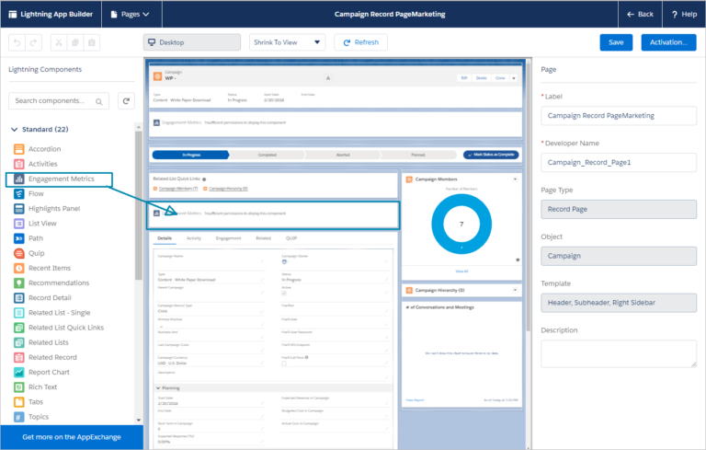Open the Pages dropdown menu
This screenshot has width=706, height=450.
pyautogui.click(x=131, y=15)
